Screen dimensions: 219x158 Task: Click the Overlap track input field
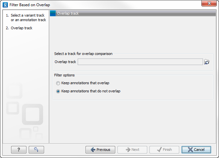coord(140,62)
